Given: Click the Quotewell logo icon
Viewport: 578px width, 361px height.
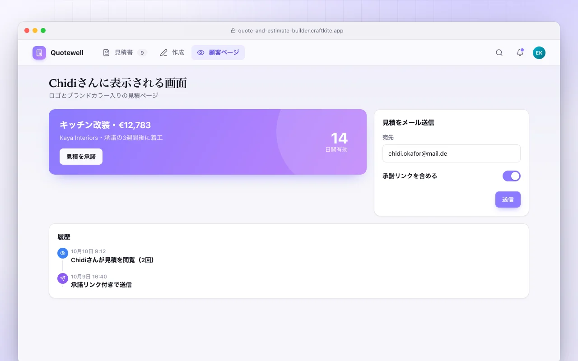Looking at the screenshot, I should [39, 53].
